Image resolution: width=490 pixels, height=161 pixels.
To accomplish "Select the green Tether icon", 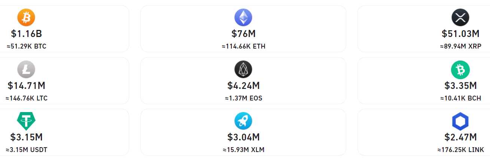I will tap(26, 121).
